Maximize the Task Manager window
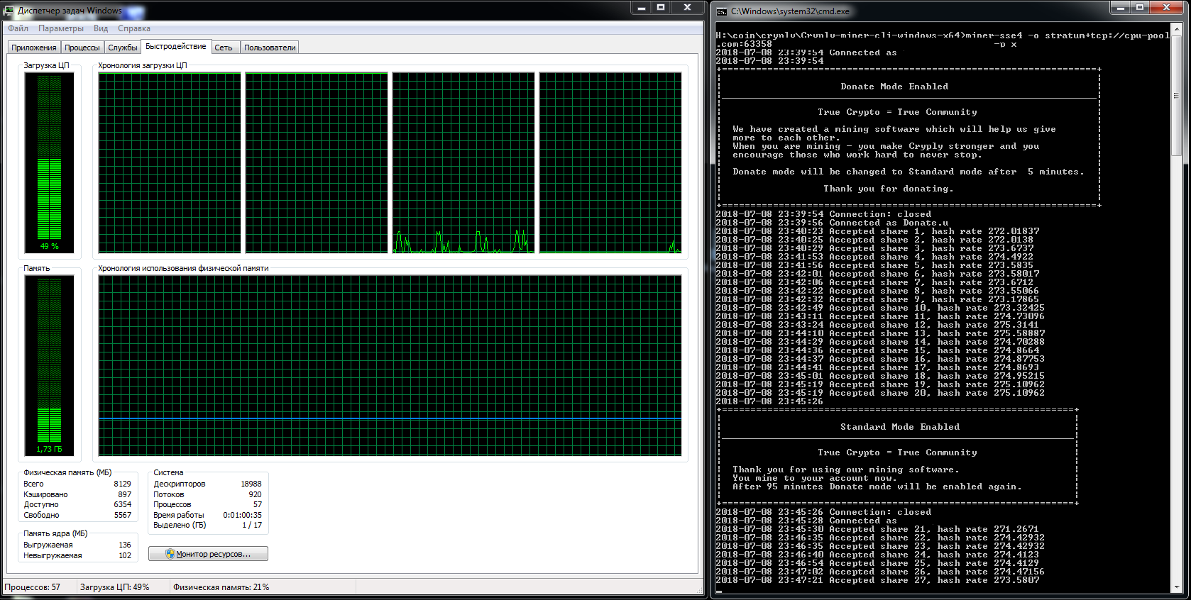This screenshot has height=600, width=1191. pyautogui.click(x=661, y=8)
